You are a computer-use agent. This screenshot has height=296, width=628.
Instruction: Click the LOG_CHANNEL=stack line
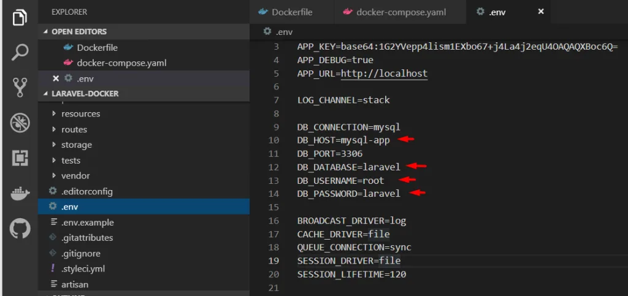[343, 100]
